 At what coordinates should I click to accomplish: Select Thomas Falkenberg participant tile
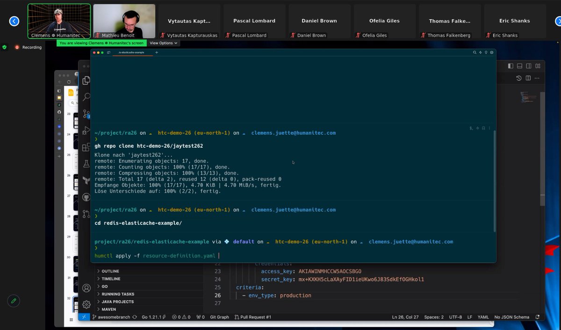pos(449,21)
